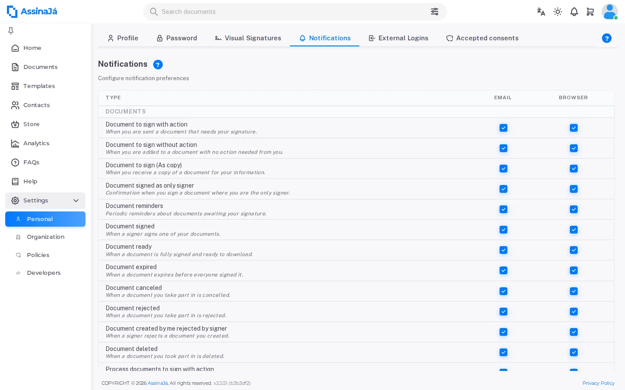Pin the sidebar with the pin icon
625x390 pixels.
point(11,30)
